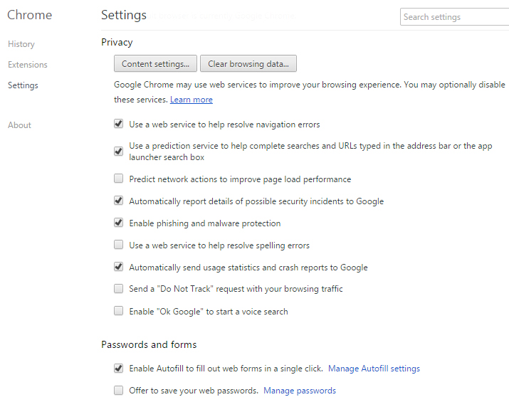Screen dimensions: 509x402
Task: Toggle automatic security incident reporting to Google
Action: click(118, 201)
